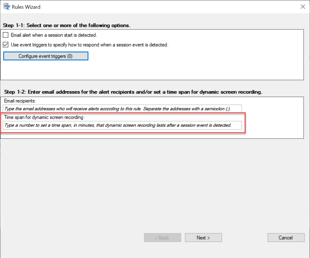Click the Email recipients text field
Image resolution: width=310 pixels, height=258 pixels.
[x=122, y=109]
